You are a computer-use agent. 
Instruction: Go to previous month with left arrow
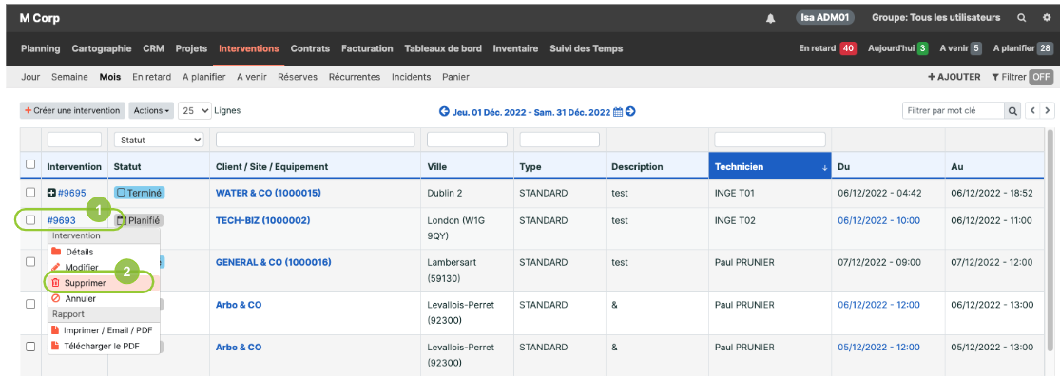click(x=444, y=112)
